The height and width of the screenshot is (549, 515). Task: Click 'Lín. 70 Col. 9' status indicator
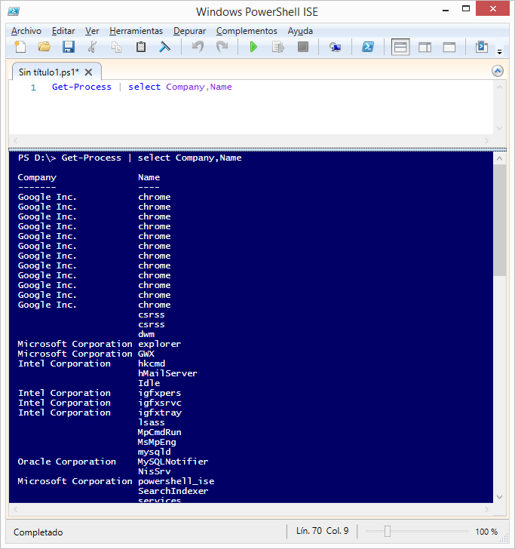point(323,531)
